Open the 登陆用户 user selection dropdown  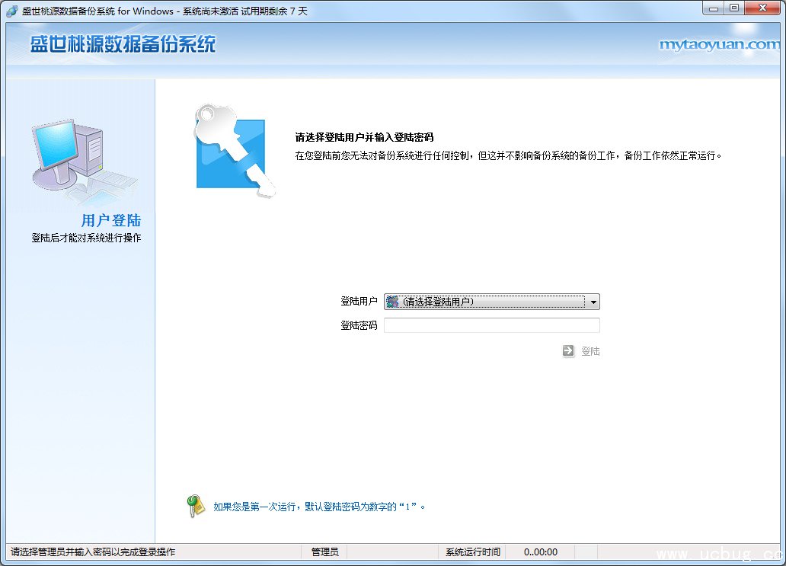coord(491,302)
